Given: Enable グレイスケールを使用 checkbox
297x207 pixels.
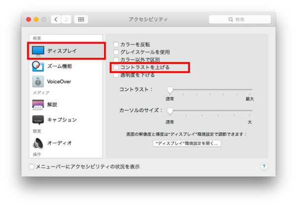Looking at the screenshot, I should point(116,52).
